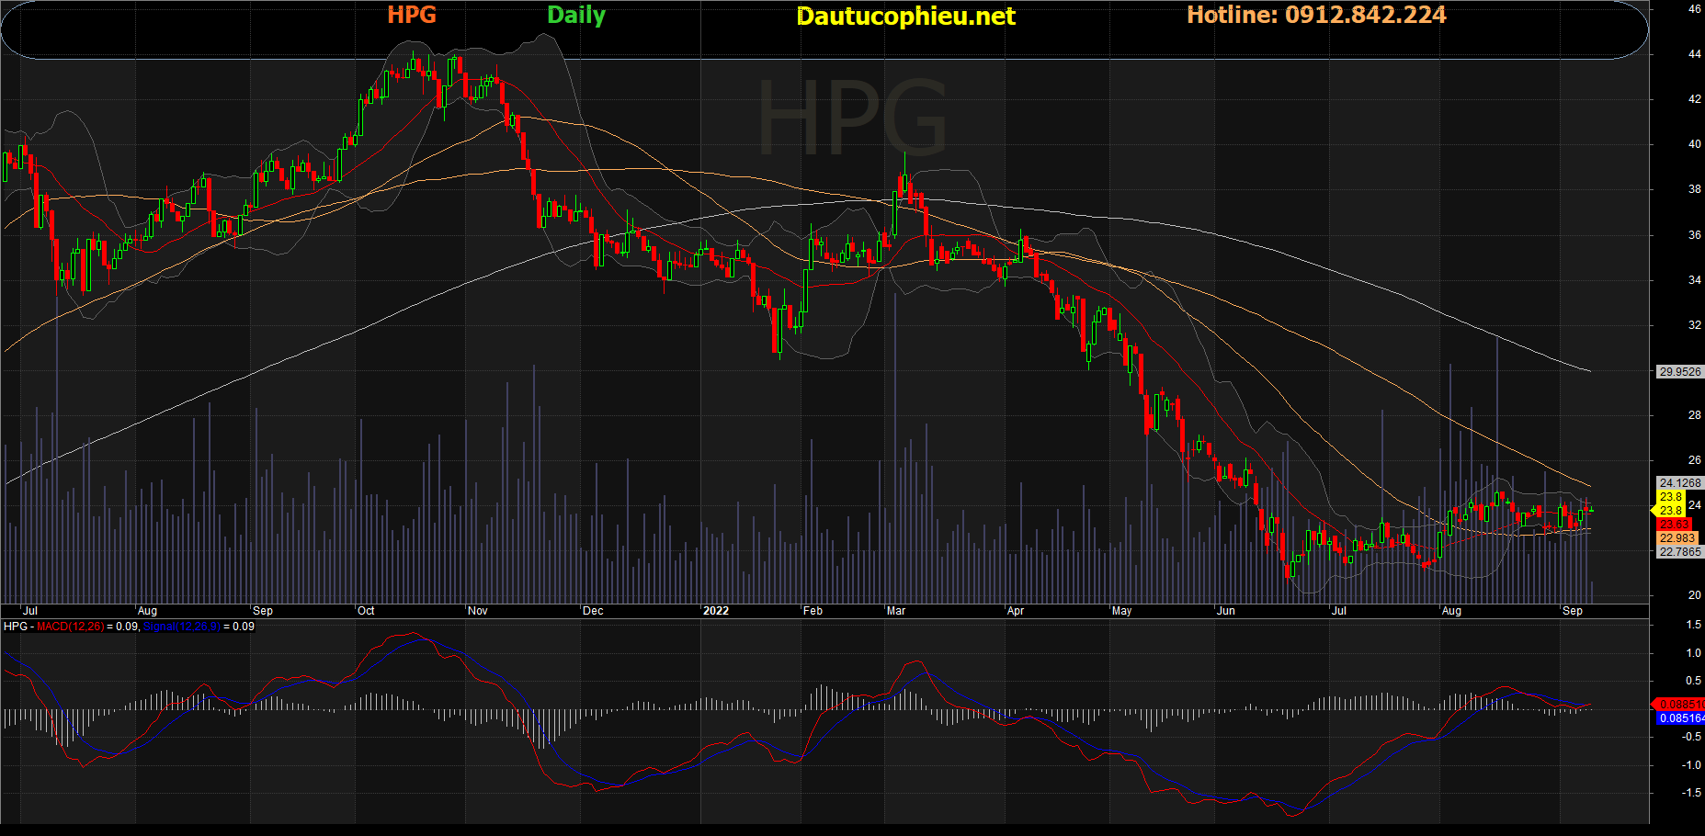
Task: Select the 24.1268 price tag
Action: pyautogui.click(x=1680, y=483)
